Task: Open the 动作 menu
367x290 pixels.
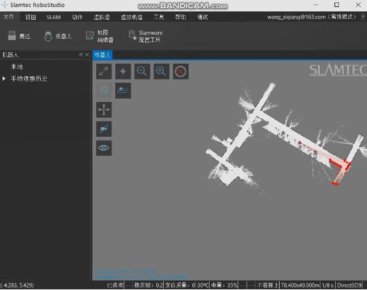Action: pos(77,17)
